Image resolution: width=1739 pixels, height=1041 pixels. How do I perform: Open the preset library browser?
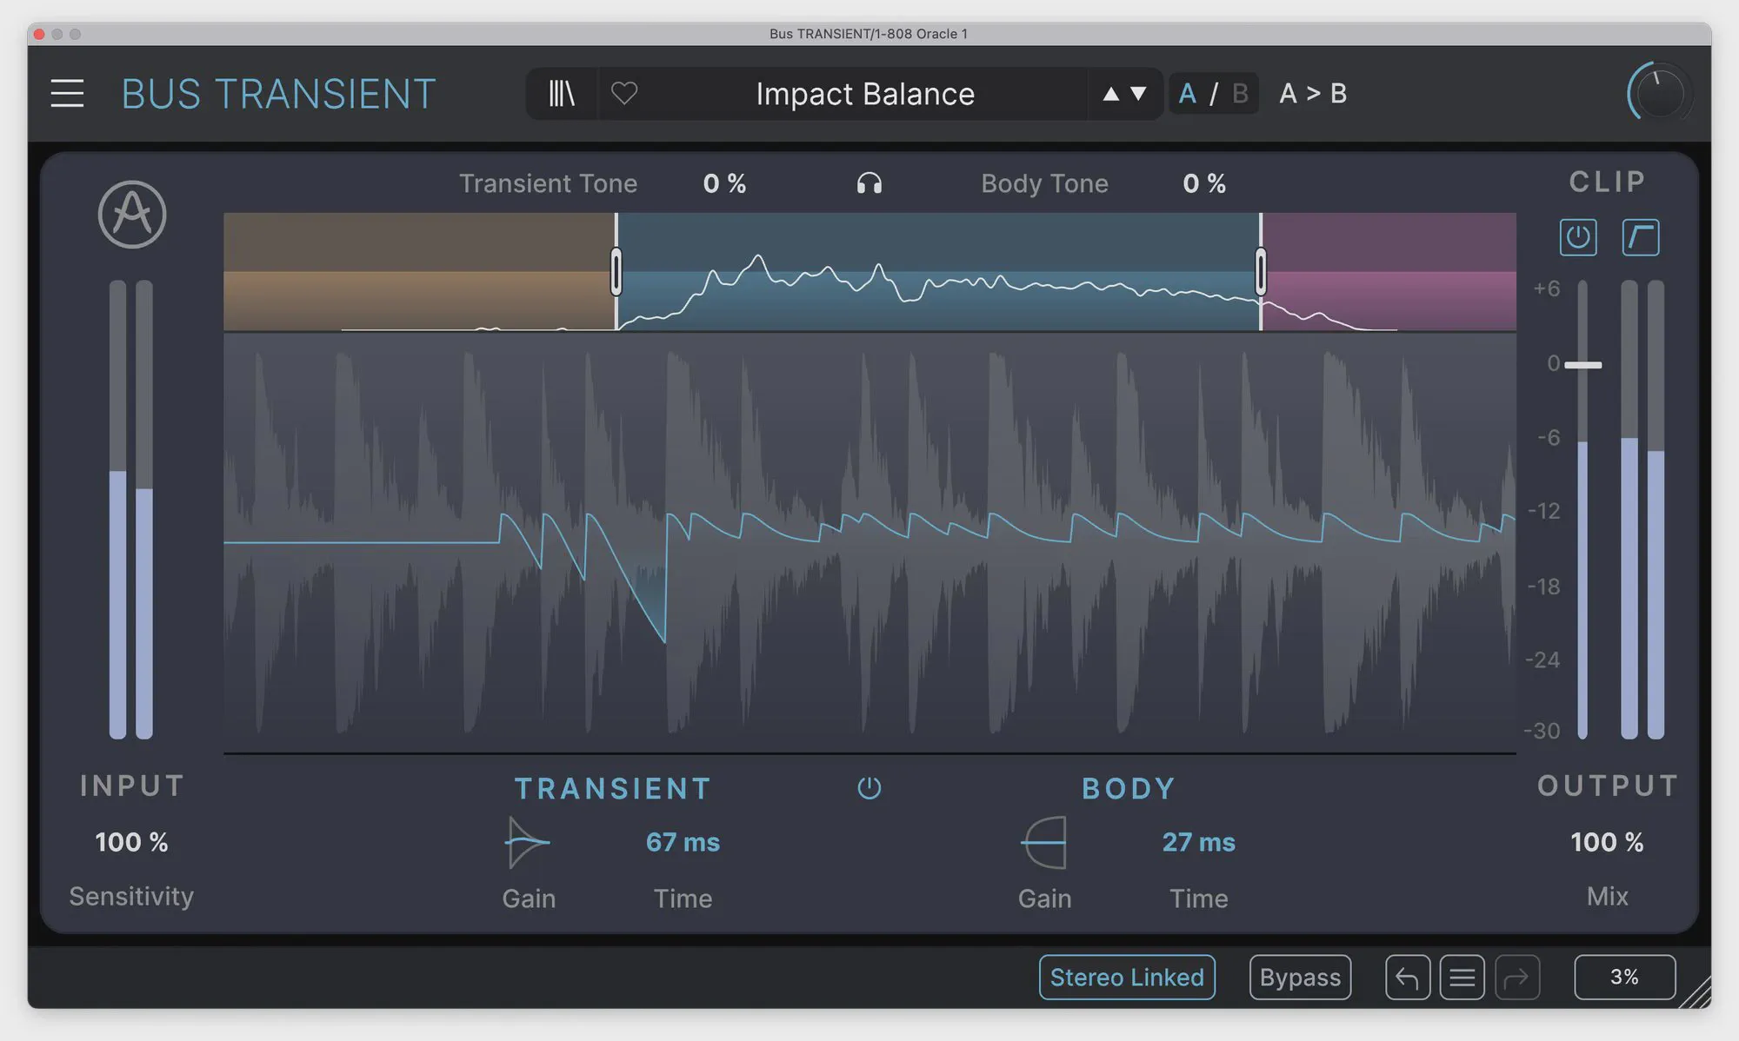pos(562,94)
